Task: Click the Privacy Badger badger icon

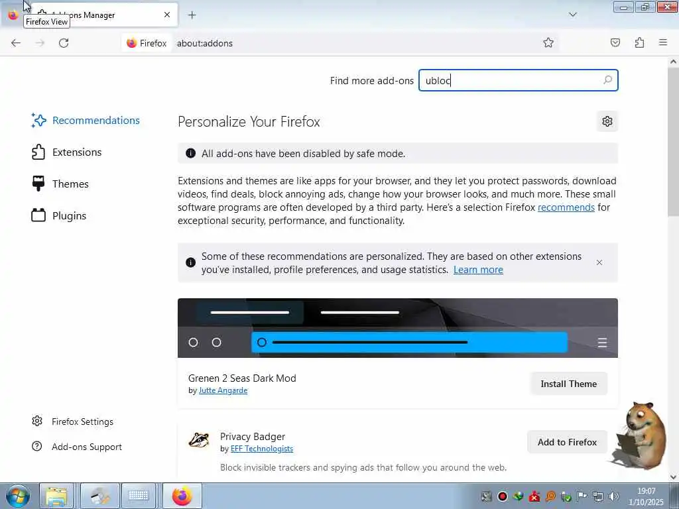Action: point(199,440)
